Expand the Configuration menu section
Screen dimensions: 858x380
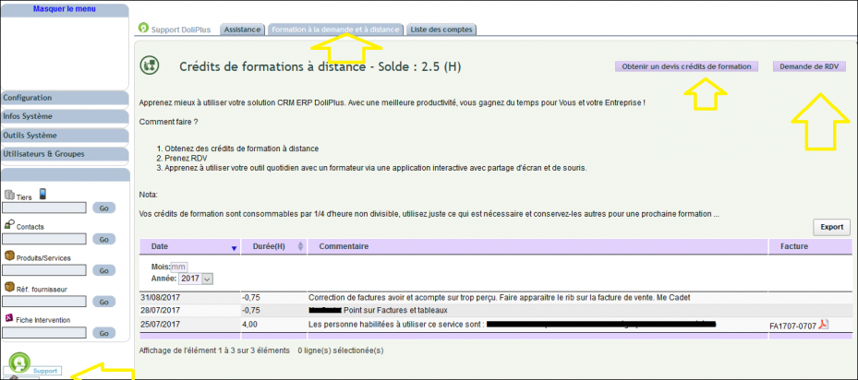point(65,98)
